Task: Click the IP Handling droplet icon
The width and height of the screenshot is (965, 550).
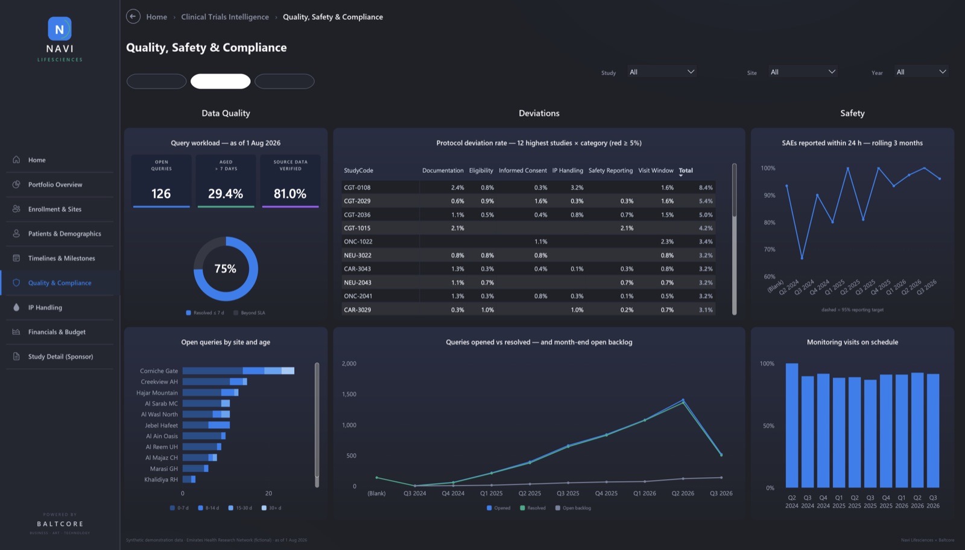Action: 16,307
